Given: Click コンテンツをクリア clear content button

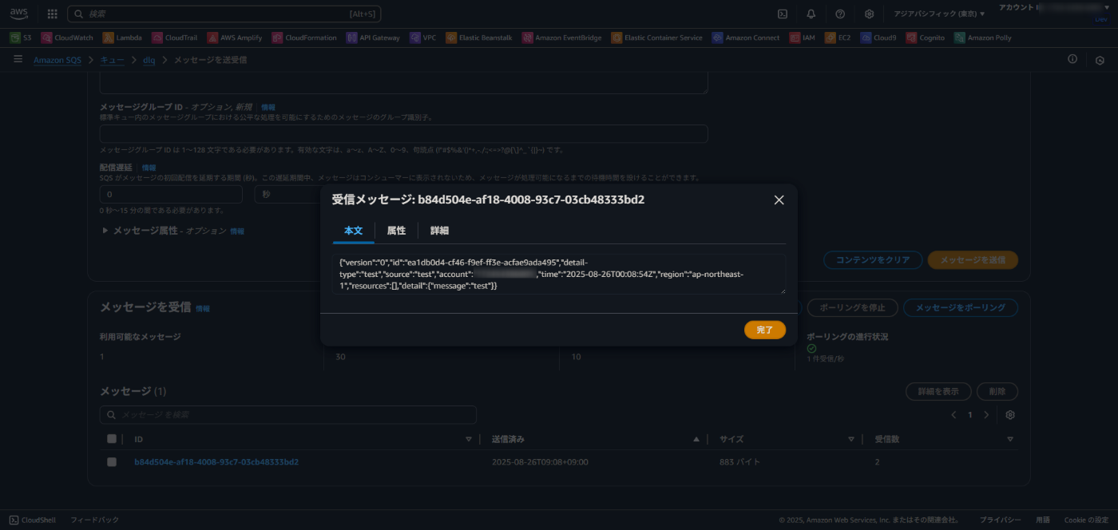Looking at the screenshot, I should 872,260.
